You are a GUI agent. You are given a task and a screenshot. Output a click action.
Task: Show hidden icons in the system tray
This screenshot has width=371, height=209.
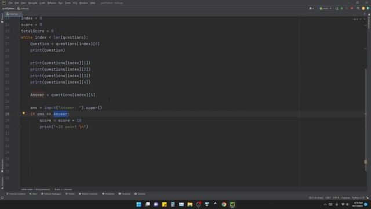tap(325, 204)
